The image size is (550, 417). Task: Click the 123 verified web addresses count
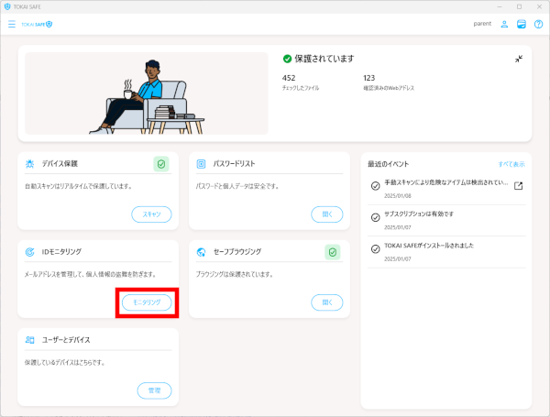pyautogui.click(x=369, y=78)
